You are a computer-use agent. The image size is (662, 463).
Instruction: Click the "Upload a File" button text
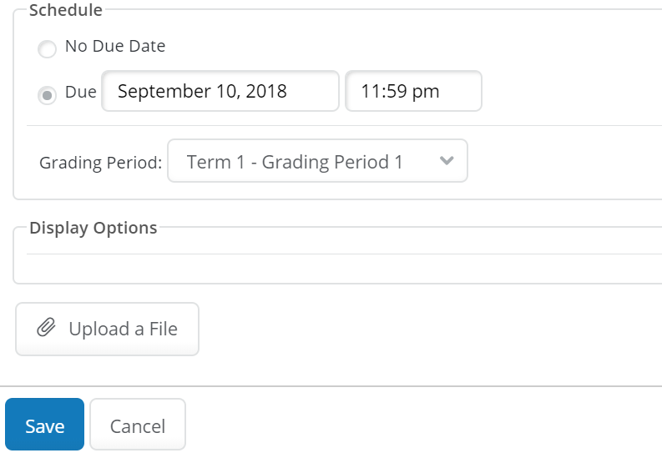[124, 330]
